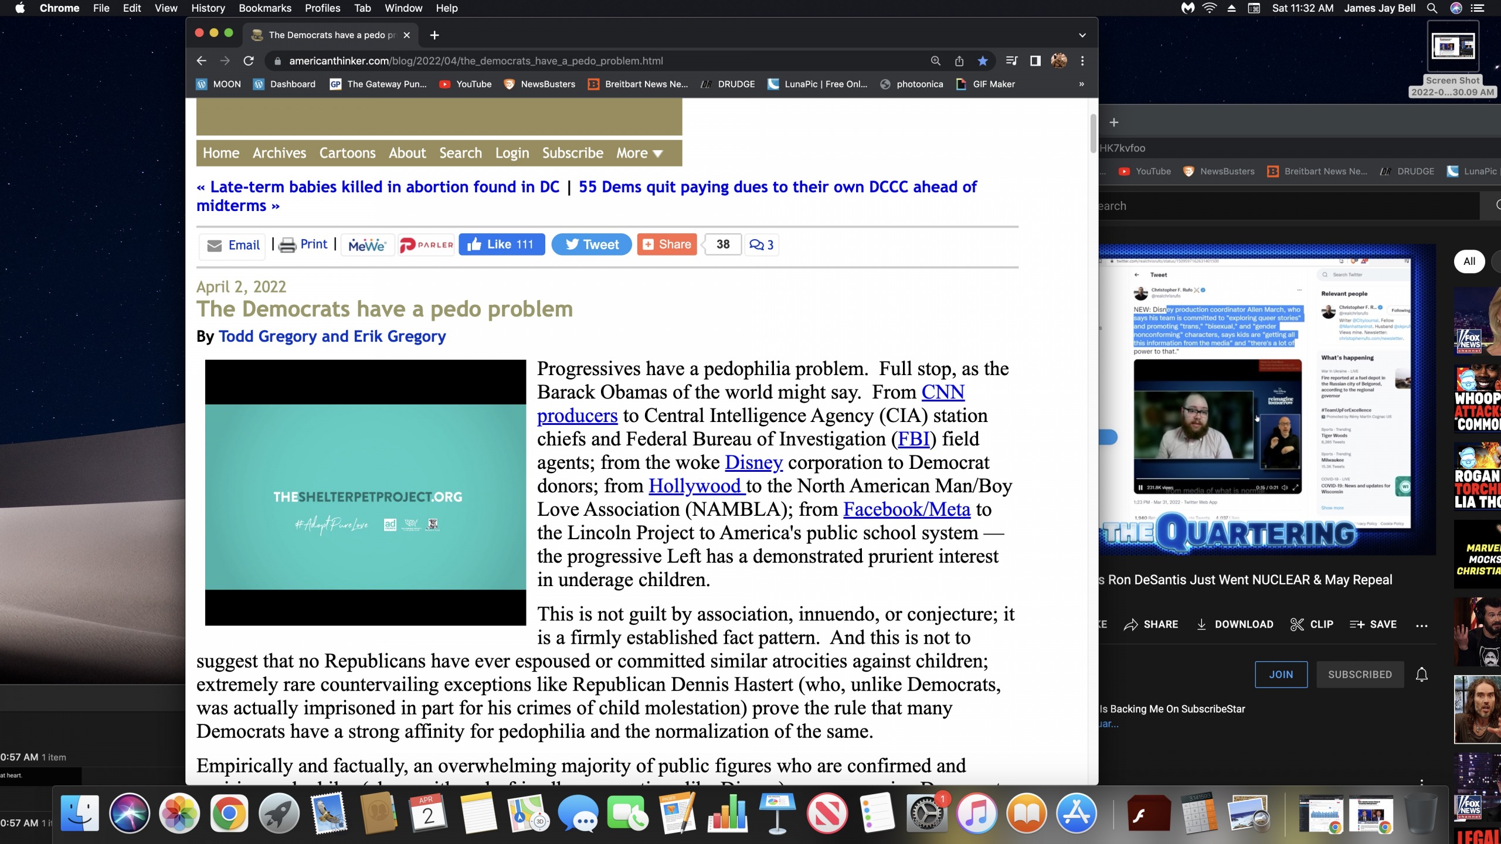Open the comments count bubble
Screen dimensions: 1501x844
[761, 244]
